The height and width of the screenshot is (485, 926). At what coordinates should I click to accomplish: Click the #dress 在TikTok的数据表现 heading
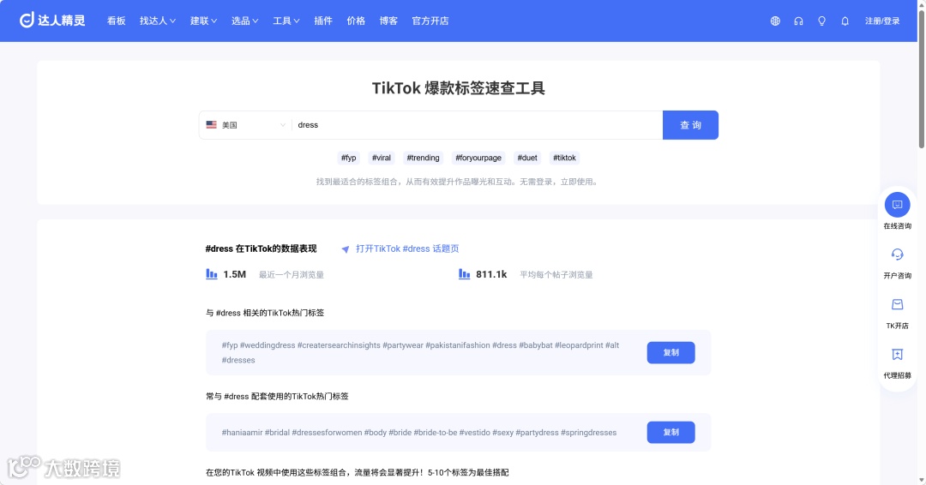click(x=261, y=249)
